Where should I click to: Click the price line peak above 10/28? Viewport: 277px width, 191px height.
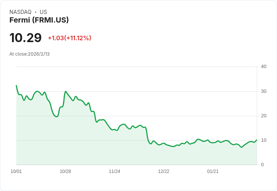[65, 91]
